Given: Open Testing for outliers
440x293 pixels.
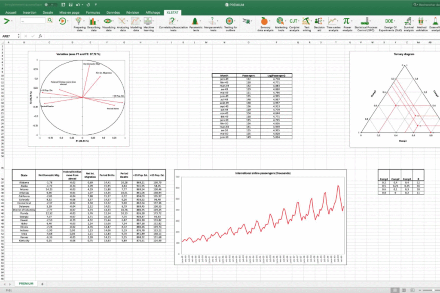Looking at the screenshot, I should tap(230, 24).
